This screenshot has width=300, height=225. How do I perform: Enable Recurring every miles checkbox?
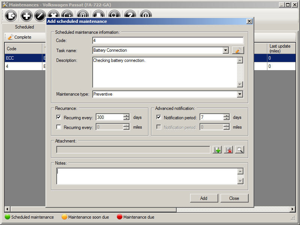click(58, 127)
